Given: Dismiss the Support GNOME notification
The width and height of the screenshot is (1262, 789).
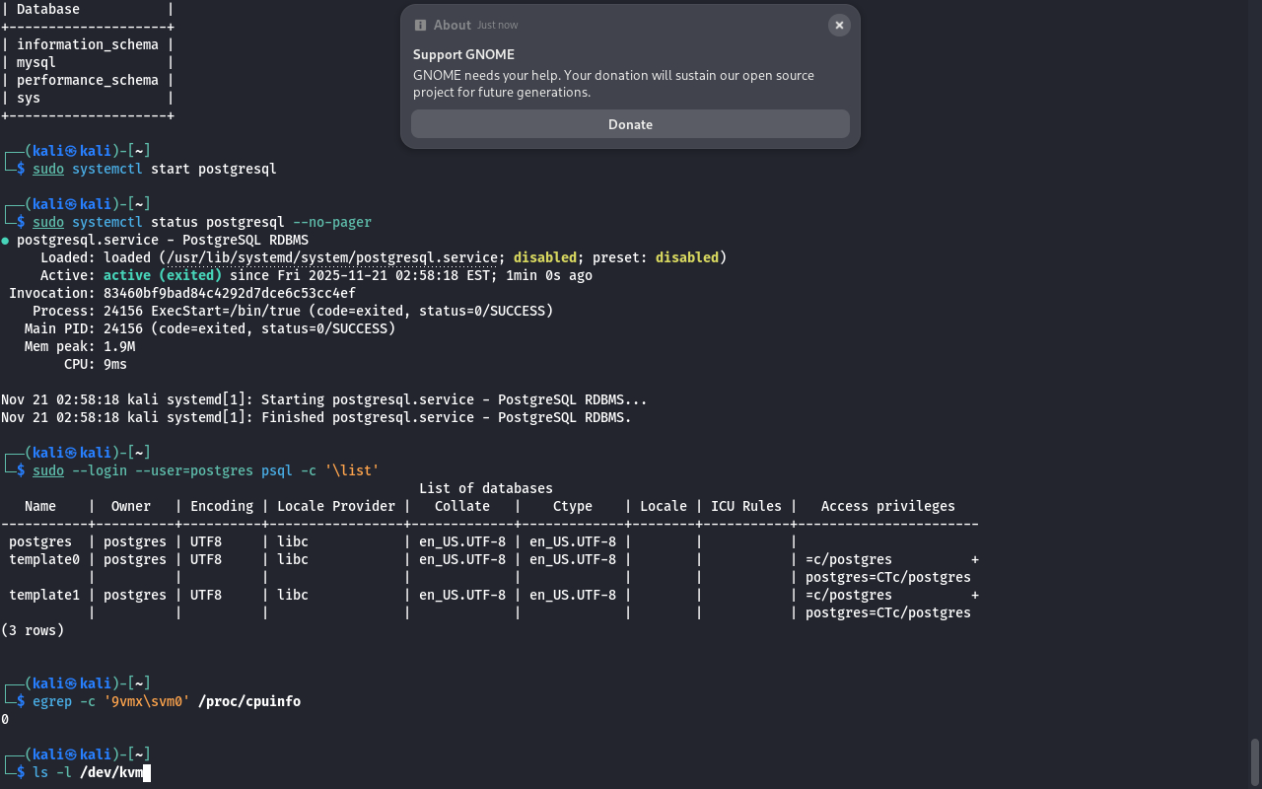Looking at the screenshot, I should 839,26.
